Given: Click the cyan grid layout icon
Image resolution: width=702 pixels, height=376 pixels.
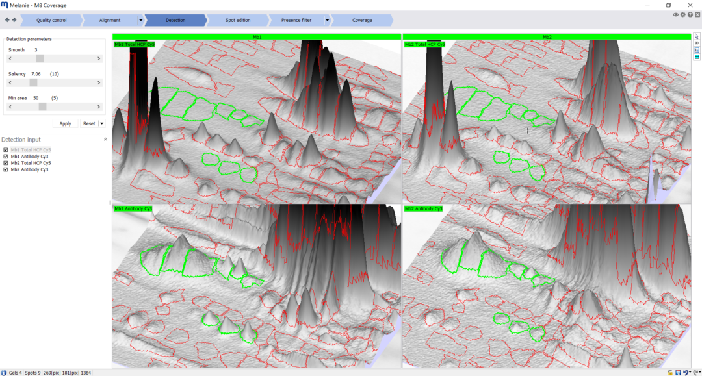Looking at the screenshot, I should point(697,57).
